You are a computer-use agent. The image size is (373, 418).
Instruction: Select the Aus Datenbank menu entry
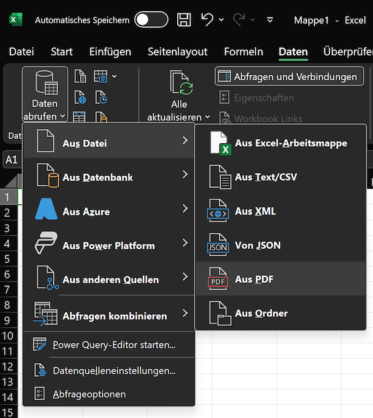click(109, 175)
